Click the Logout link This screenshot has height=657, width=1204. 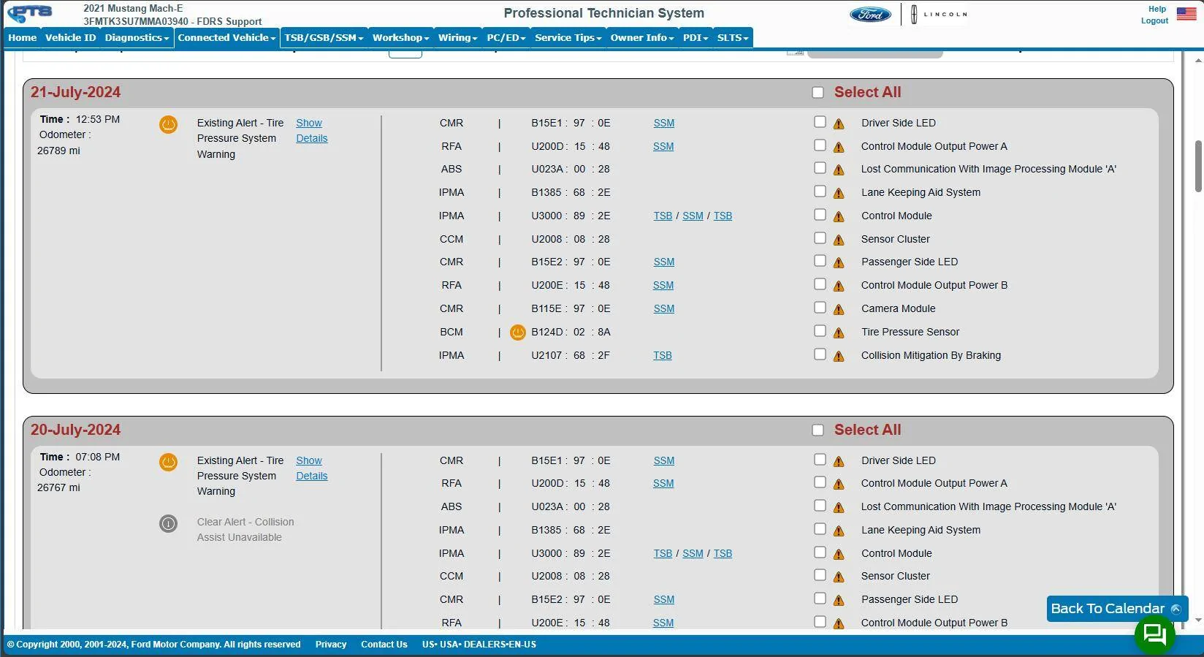1154,20
